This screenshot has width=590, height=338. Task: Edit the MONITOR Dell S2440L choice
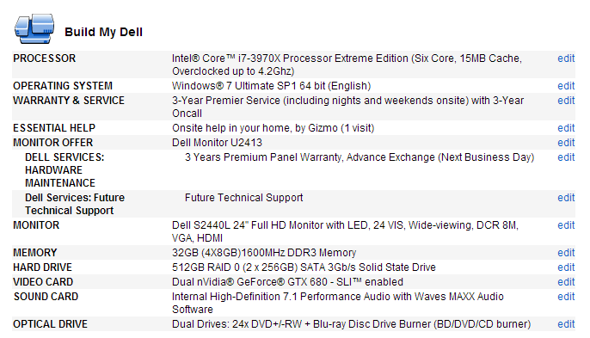click(x=566, y=225)
